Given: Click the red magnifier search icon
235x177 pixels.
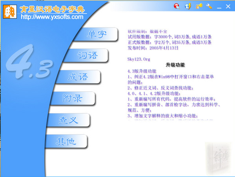Looking at the screenshot, I should pos(177,6).
